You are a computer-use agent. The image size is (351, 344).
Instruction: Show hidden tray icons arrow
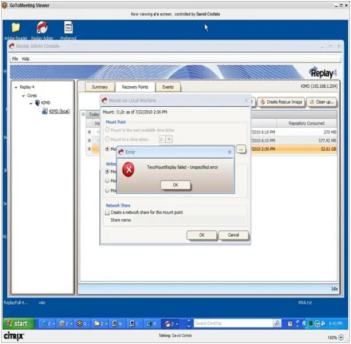(304, 323)
